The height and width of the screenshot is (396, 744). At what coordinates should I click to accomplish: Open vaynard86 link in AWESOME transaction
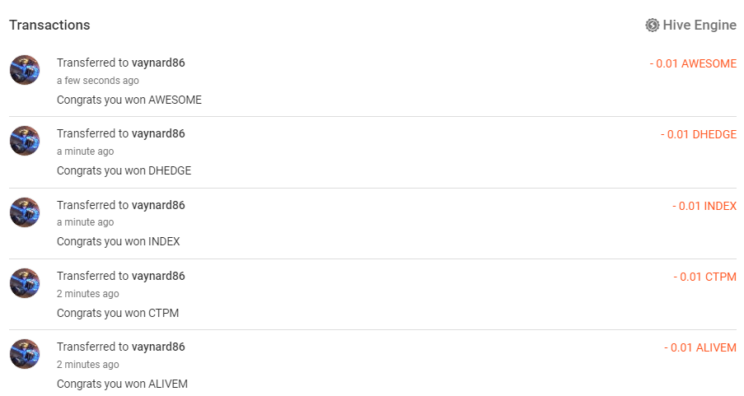click(x=158, y=63)
